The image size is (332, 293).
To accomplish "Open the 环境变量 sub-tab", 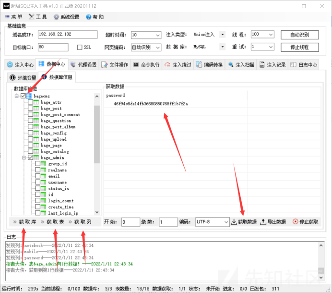I will [x=23, y=78].
